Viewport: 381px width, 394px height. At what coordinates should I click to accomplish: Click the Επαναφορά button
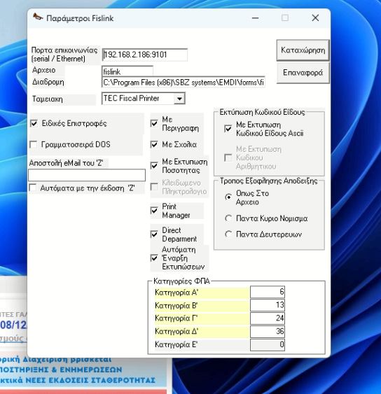coord(303,73)
